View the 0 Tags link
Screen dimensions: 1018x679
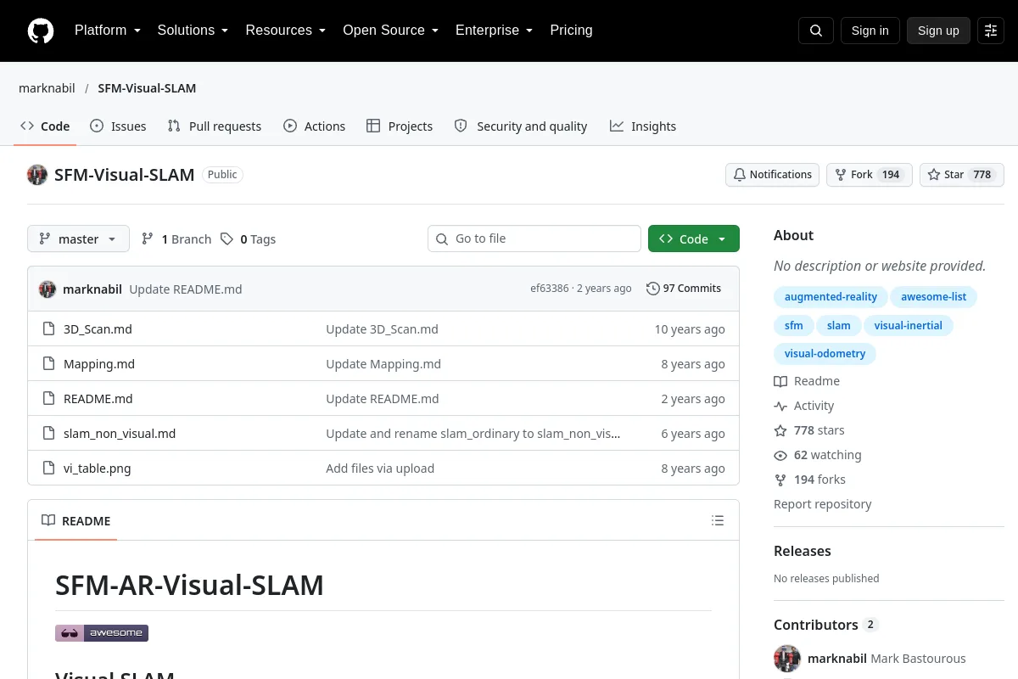coord(249,239)
